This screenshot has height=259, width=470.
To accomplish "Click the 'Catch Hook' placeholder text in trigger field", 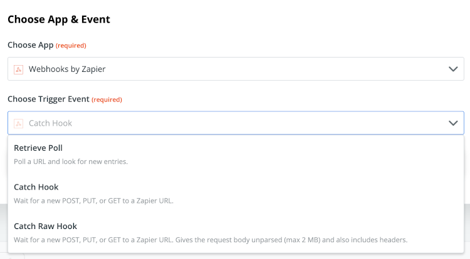I will [50, 123].
